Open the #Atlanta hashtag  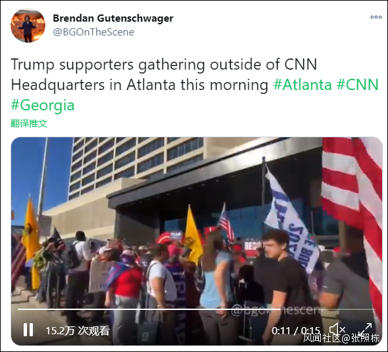pos(303,85)
